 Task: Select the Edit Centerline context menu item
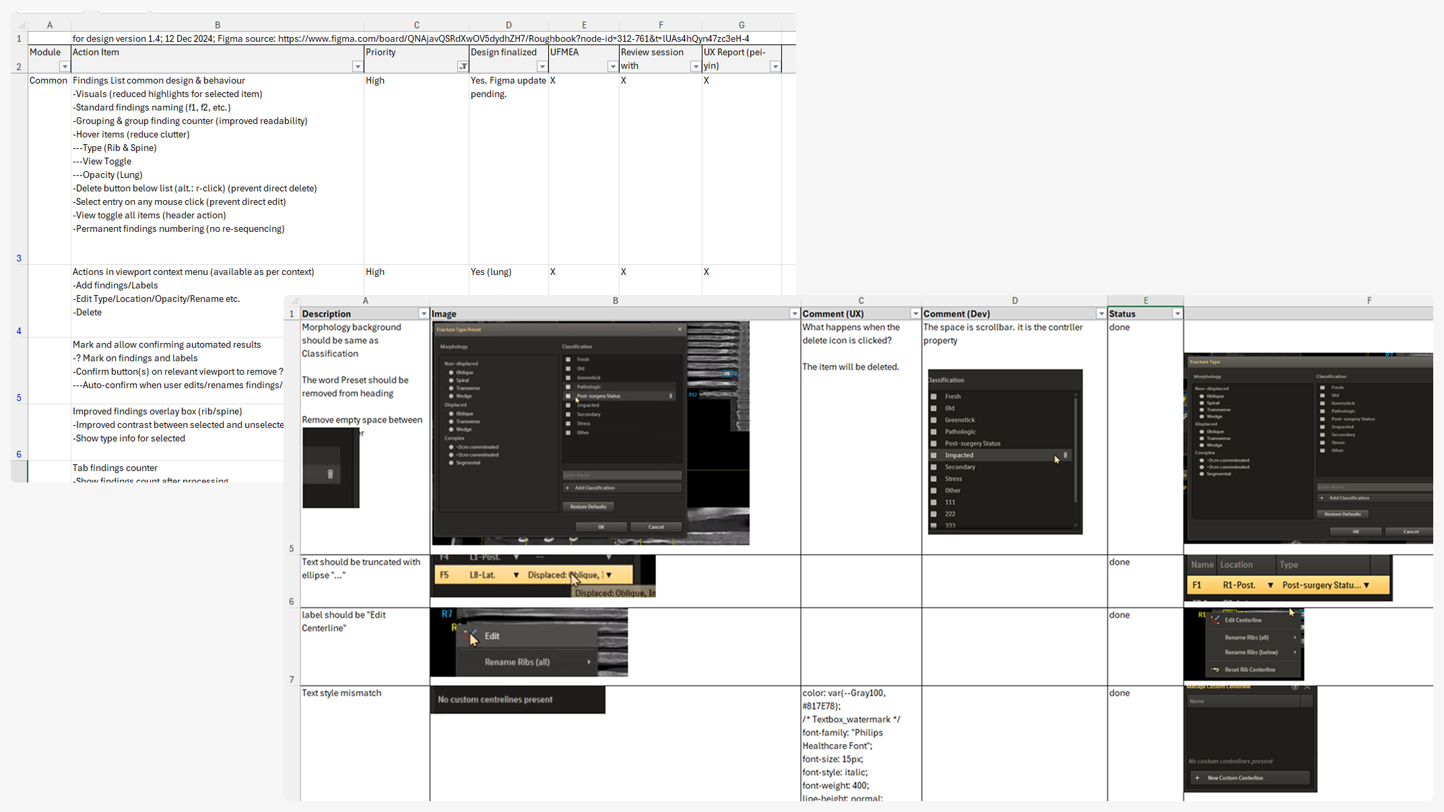tap(1243, 620)
